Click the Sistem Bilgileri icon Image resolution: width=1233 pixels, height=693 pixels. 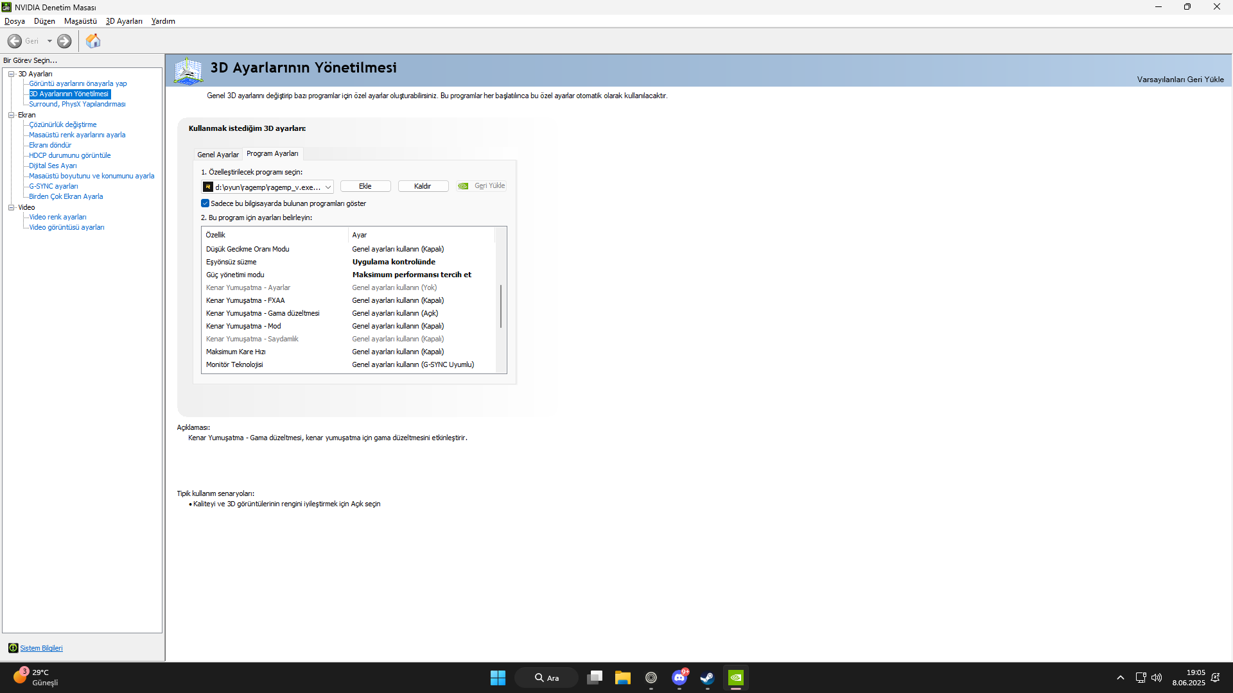click(13, 648)
